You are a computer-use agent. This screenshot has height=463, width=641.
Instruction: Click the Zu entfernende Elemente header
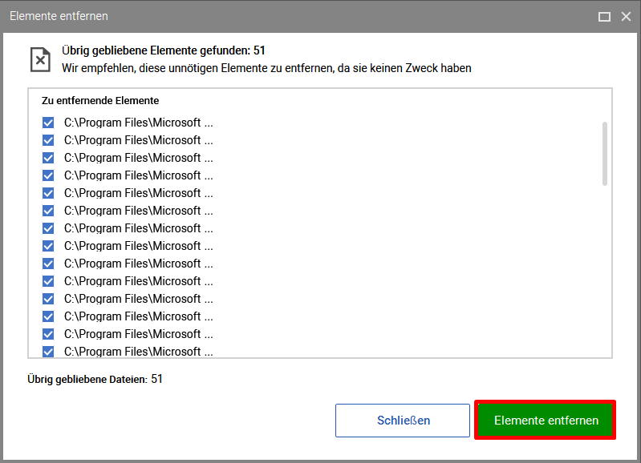(100, 101)
